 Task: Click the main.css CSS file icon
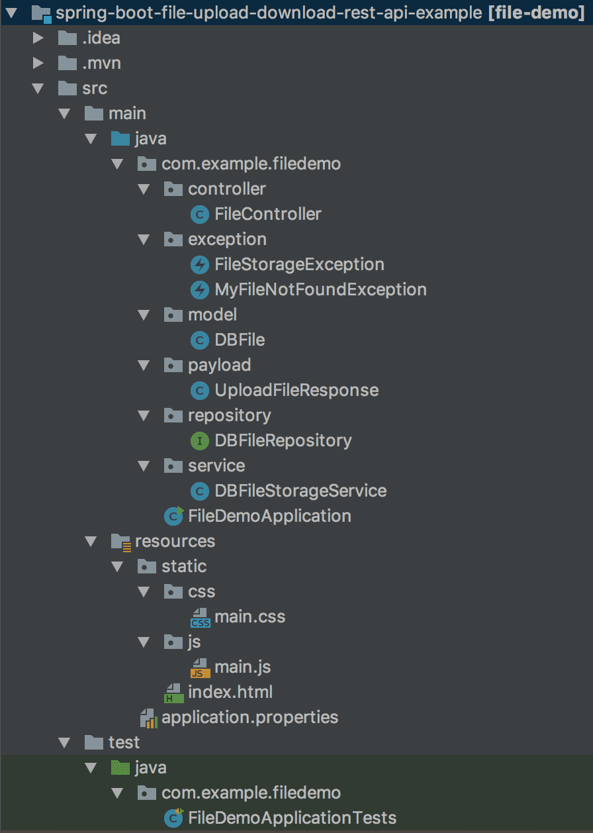click(x=201, y=616)
